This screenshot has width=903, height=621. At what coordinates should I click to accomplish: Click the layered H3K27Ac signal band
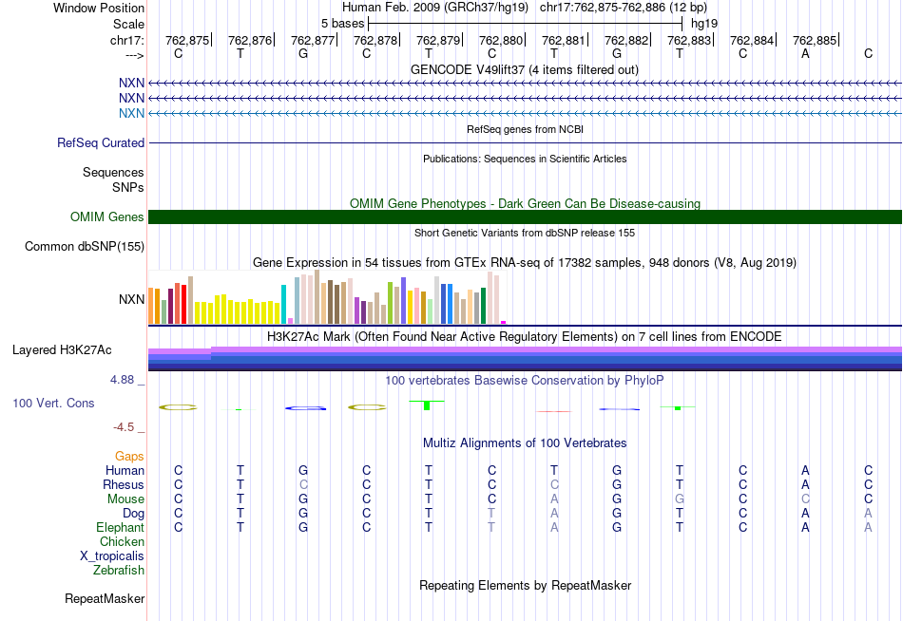[x=525, y=359]
